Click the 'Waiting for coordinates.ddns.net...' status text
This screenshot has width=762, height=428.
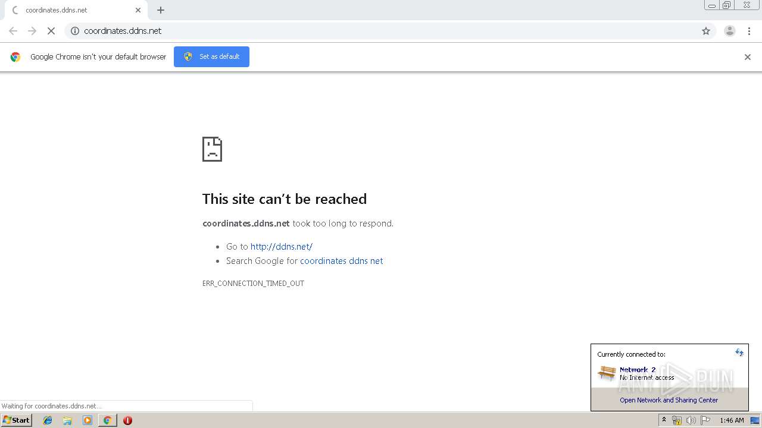point(51,406)
